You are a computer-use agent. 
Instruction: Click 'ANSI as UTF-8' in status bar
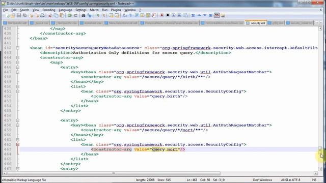click(x=290, y=180)
